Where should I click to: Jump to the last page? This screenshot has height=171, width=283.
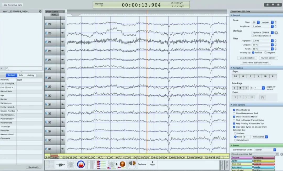[273, 76]
